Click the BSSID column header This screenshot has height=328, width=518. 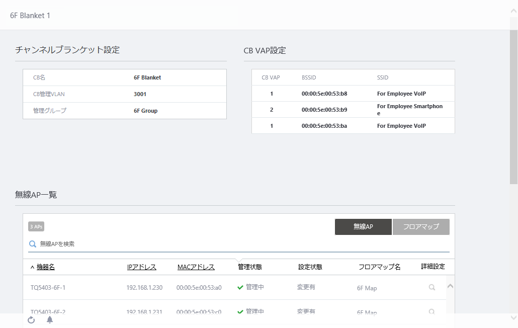pyautogui.click(x=309, y=77)
